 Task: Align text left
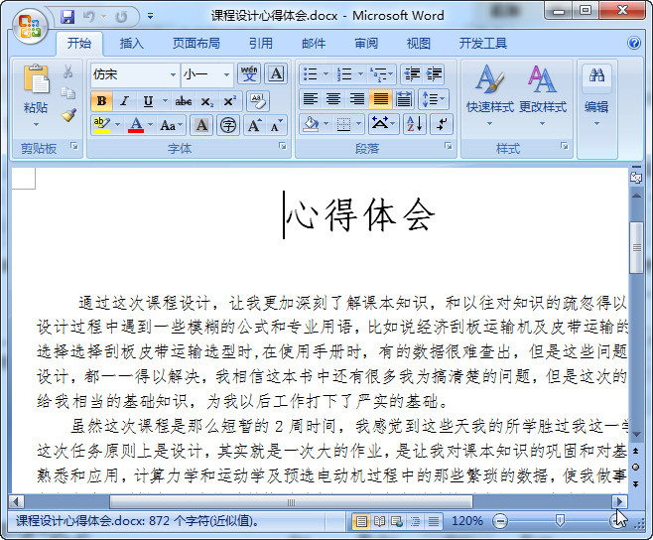click(311, 99)
